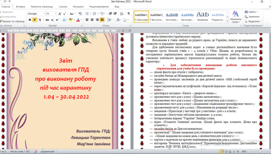Screen dimensions: 271x154
Task: Apply borders to the paragraph
Action: [125, 20]
